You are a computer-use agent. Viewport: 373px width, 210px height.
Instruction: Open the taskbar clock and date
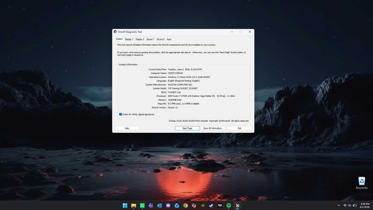click(365, 206)
